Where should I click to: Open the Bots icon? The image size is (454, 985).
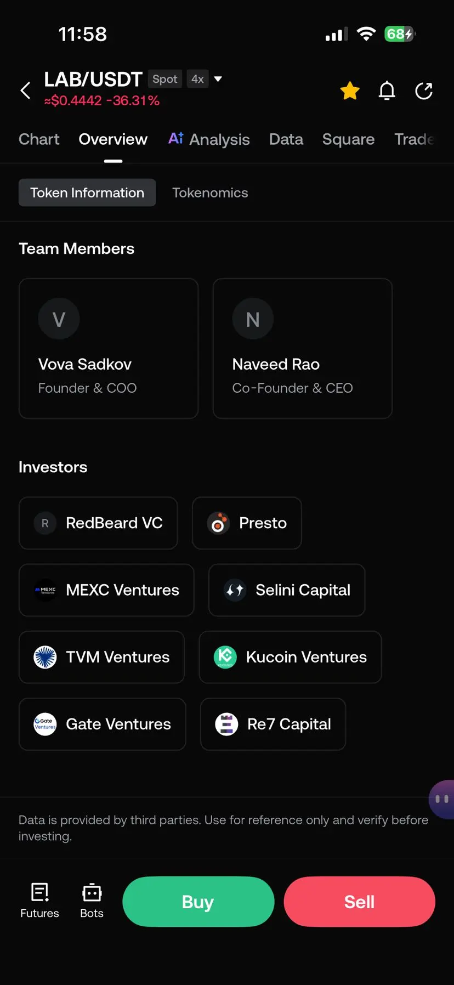point(92,901)
